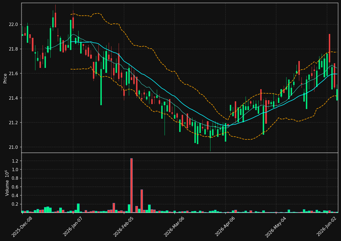341x241 pixels.
Task: Click the 21.8 price axis value
Action: pyautogui.click(x=13, y=49)
